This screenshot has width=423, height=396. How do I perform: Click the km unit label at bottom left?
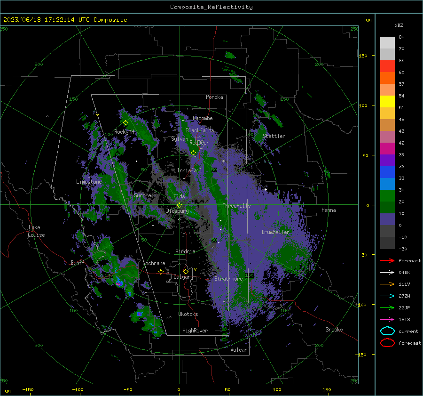pos(7,391)
